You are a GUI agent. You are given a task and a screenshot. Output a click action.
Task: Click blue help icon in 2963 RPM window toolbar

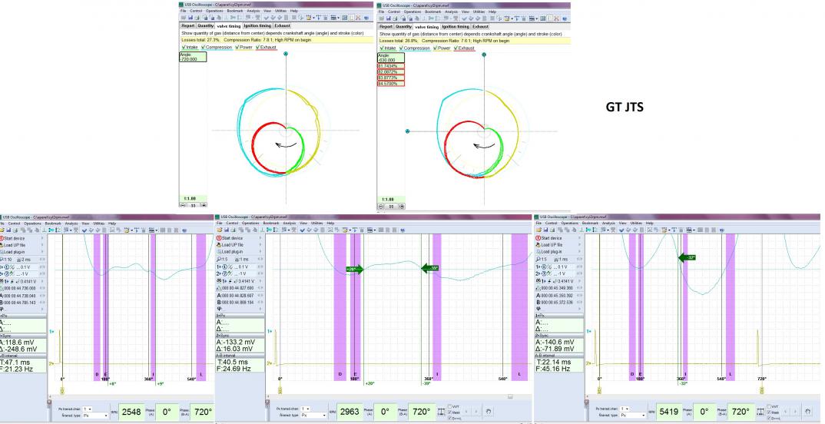click(403, 230)
